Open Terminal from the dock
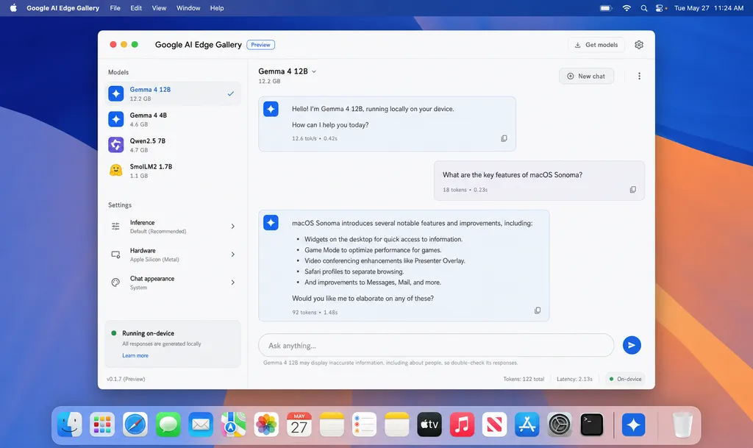This screenshot has width=753, height=448. pyautogui.click(x=592, y=424)
